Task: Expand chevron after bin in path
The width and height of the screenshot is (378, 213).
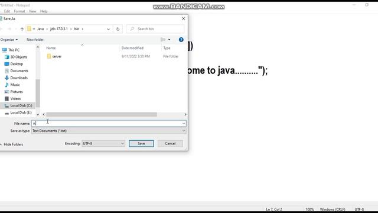Action: pyautogui.click(x=83, y=29)
